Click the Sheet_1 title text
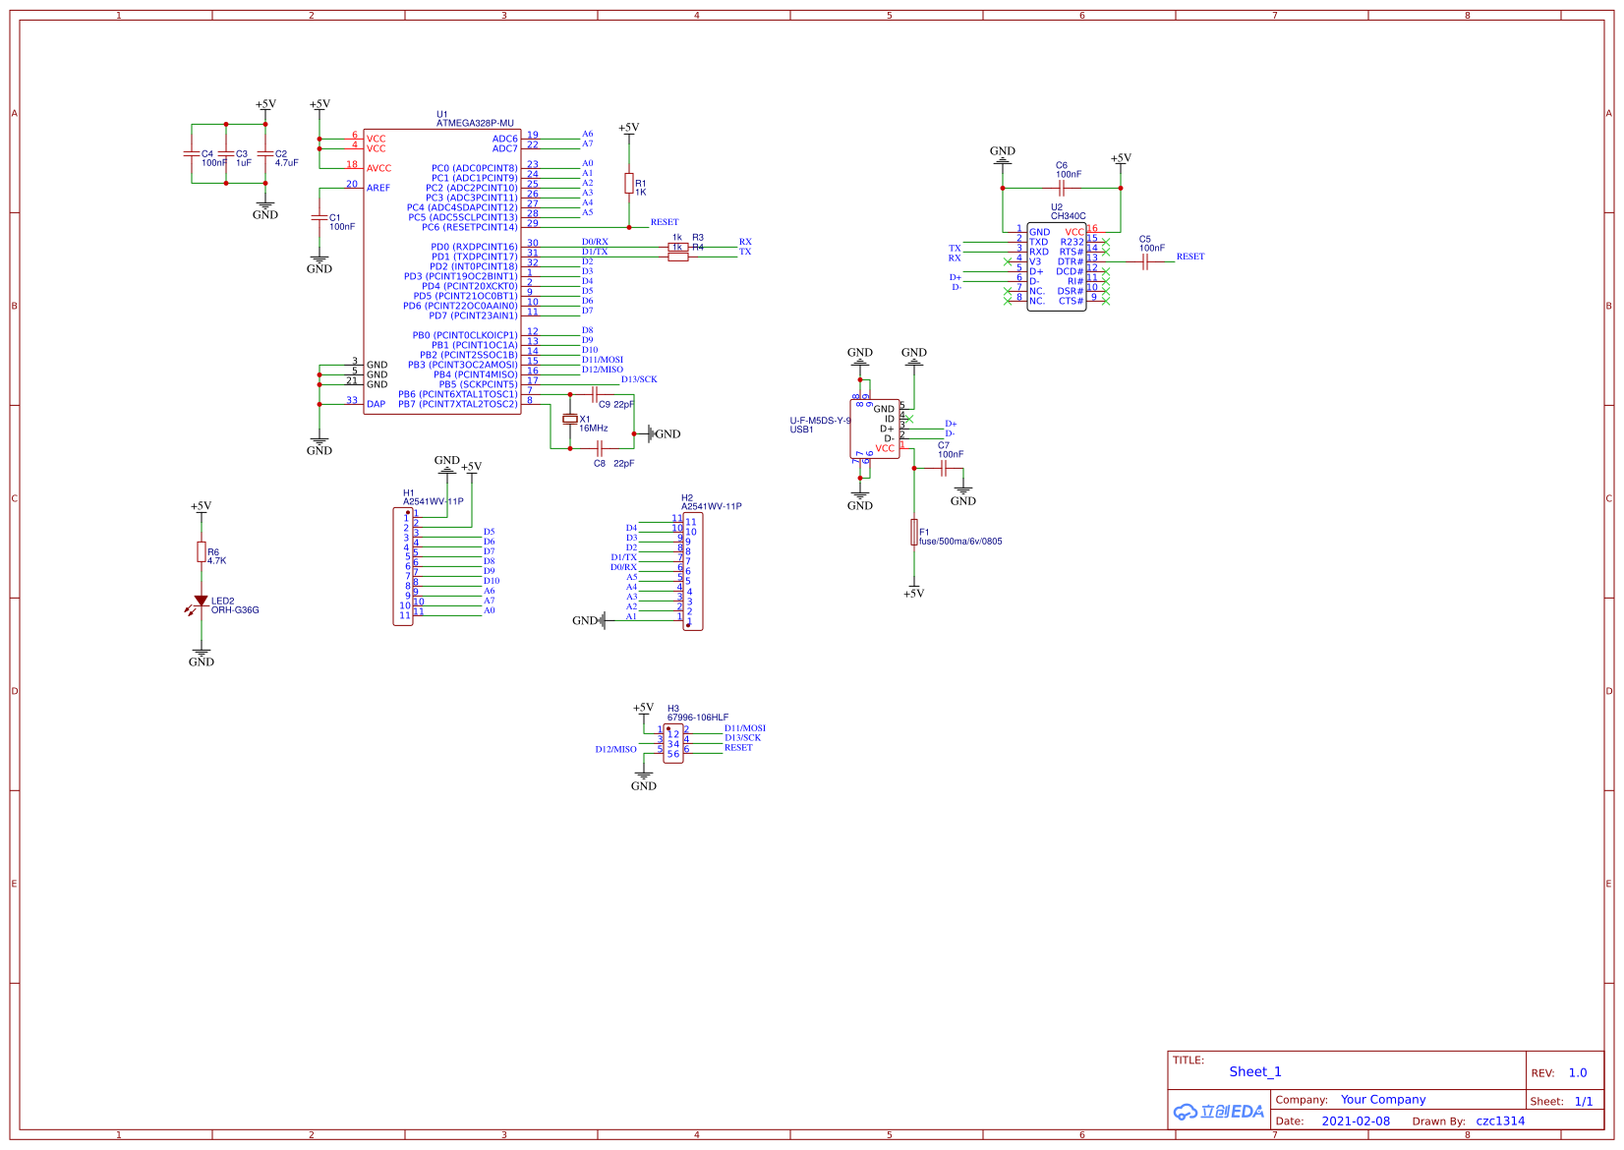Image resolution: width=1624 pixels, height=1150 pixels. (x=1255, y=1072)
